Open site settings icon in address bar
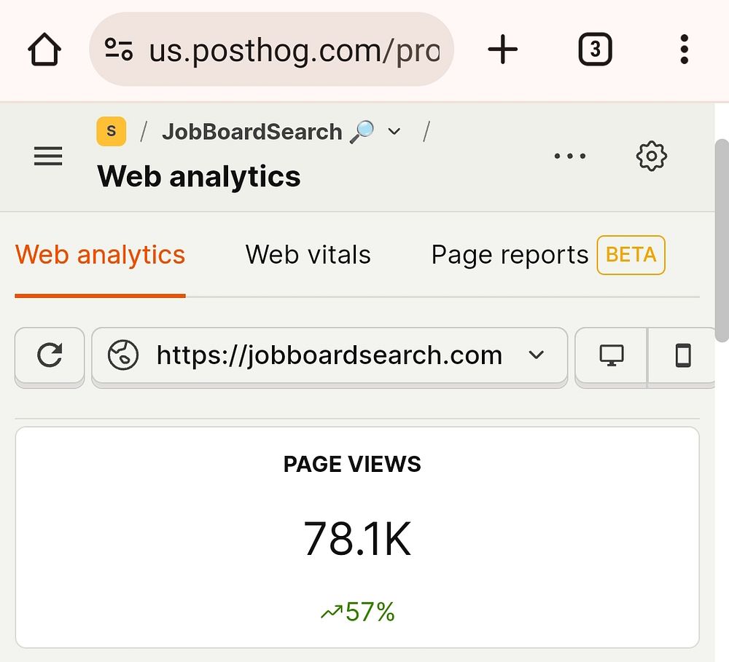The width and height of the screenshot is (729, 662). pyautogui.click(x=119, y=50)
